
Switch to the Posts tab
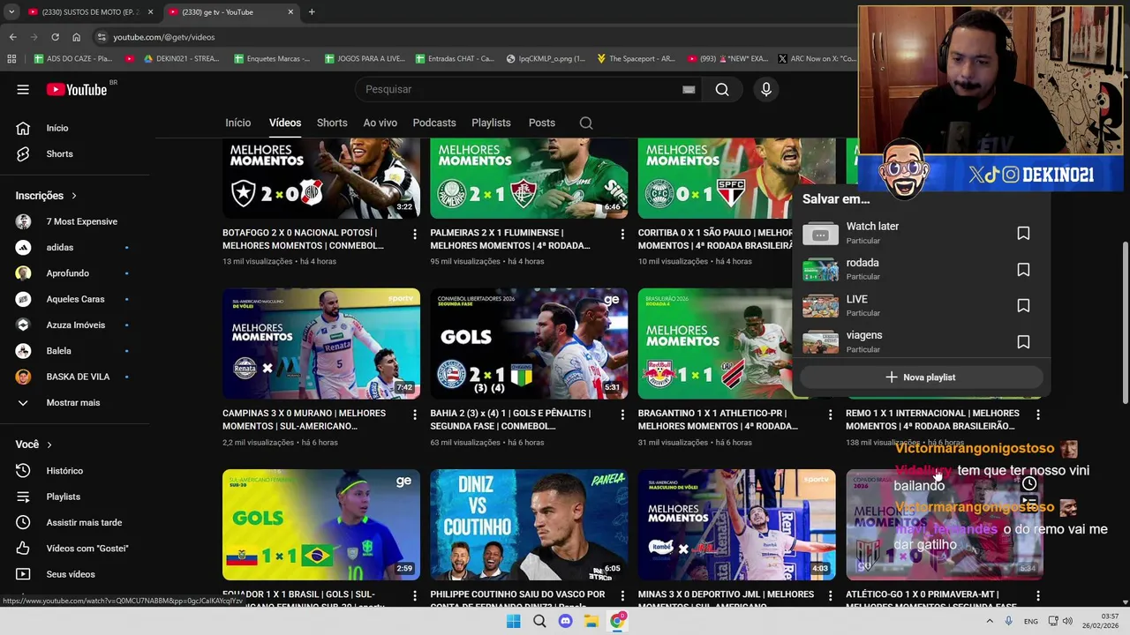tap(542, 123)
